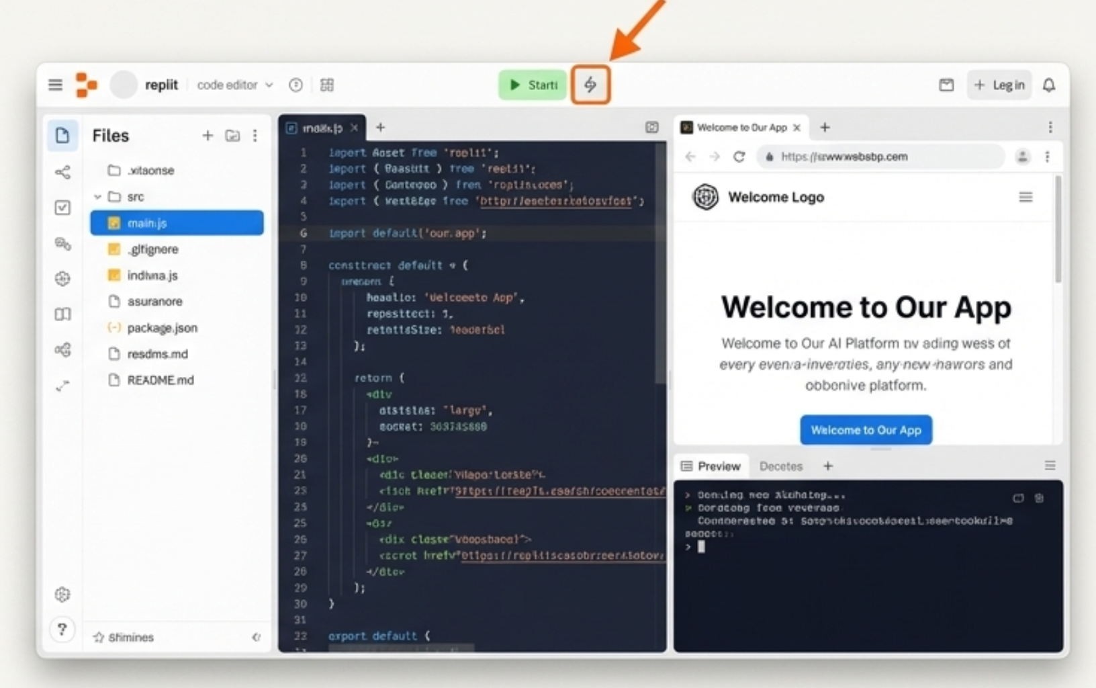Click the Welcome to Our App blue button
Viewport: 1096px width, 688px height.
coord(866,430)
